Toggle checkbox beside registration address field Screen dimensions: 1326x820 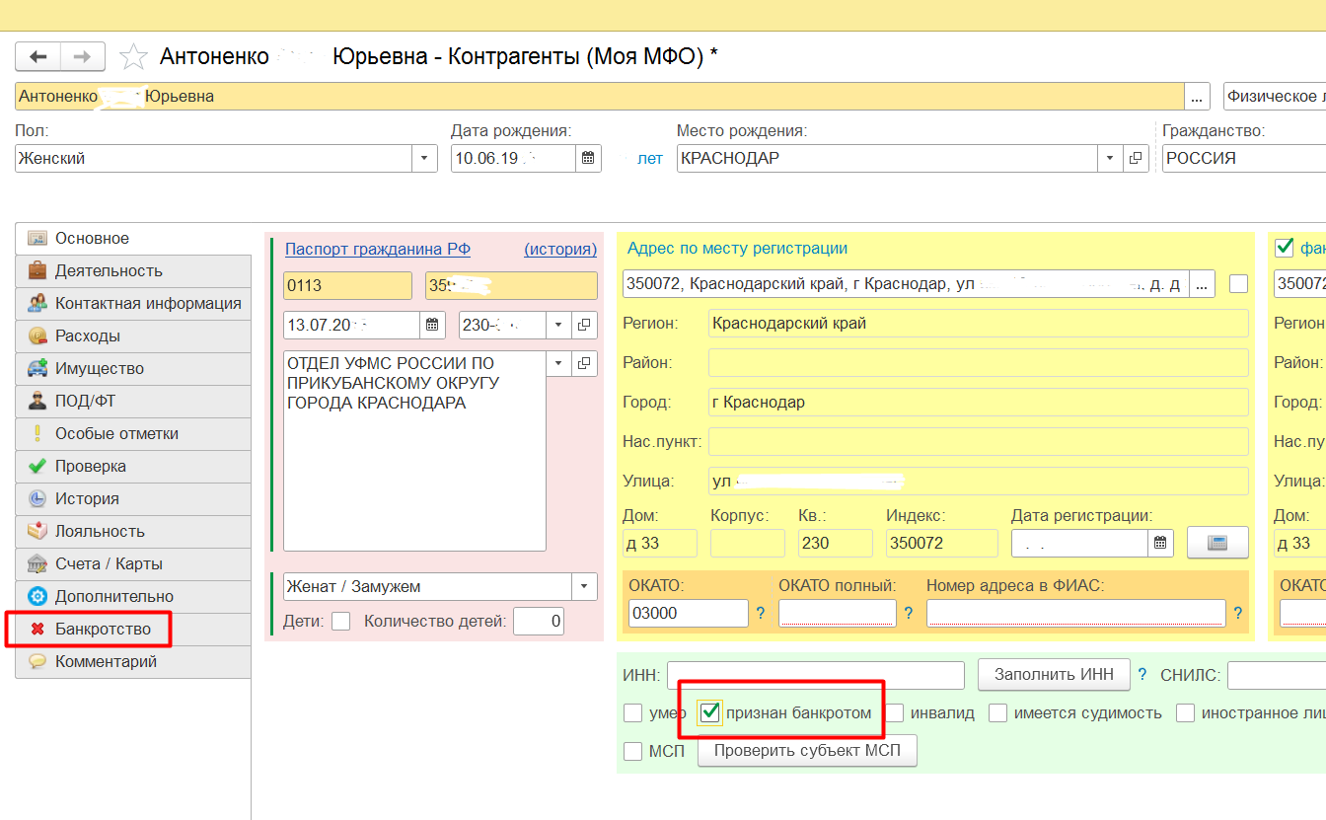click(x=1238, y=284)
